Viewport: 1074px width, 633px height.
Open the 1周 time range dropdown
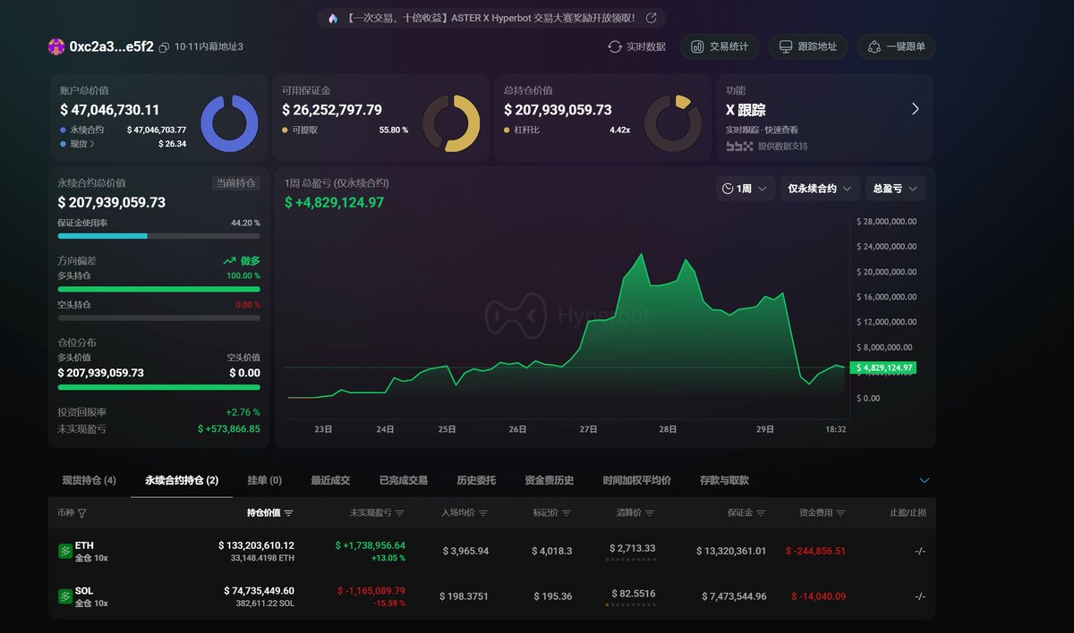[x=746, y=189]
